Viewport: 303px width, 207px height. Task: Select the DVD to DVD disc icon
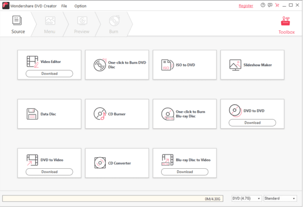click(x=235, y=111)
